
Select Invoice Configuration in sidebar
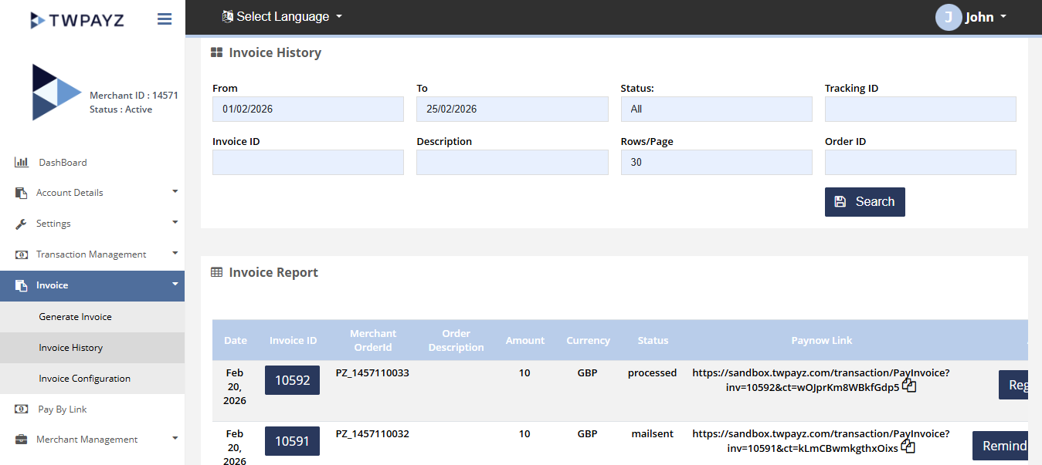coord(85,379)
